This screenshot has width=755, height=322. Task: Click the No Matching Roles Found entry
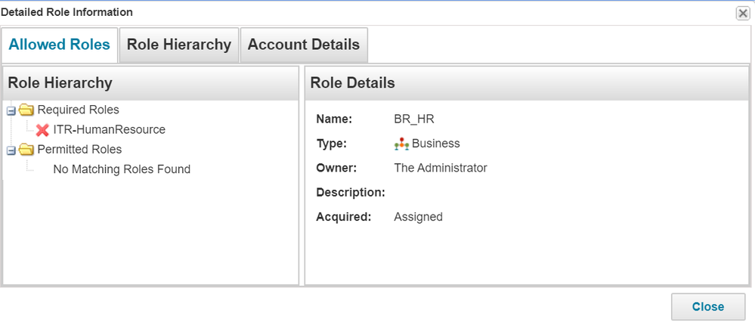coord(122,169)
